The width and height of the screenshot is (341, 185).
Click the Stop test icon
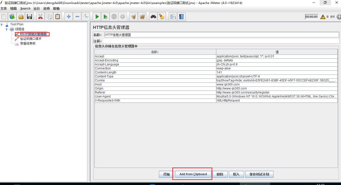click(x=114, y=17)
